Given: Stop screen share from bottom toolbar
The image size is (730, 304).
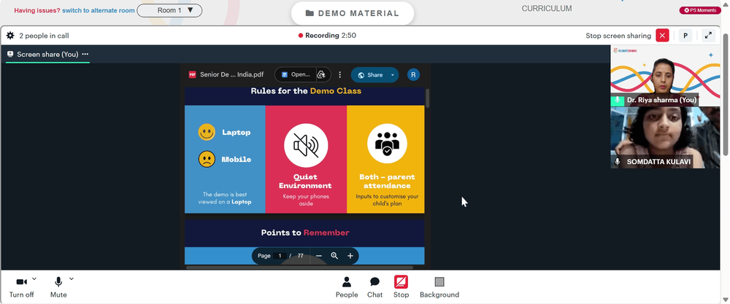Looking at the screenshot, I should 401,287.
